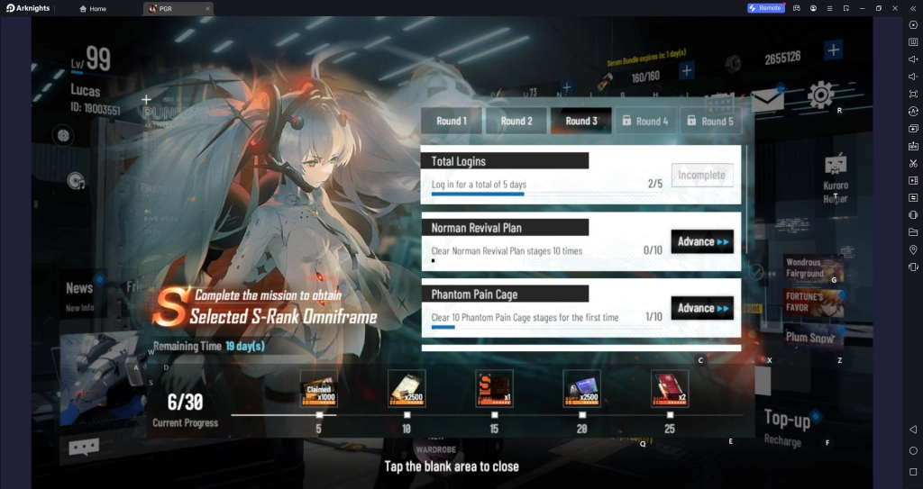
Task: Open the virtual location pin icon
Action: 913,249
